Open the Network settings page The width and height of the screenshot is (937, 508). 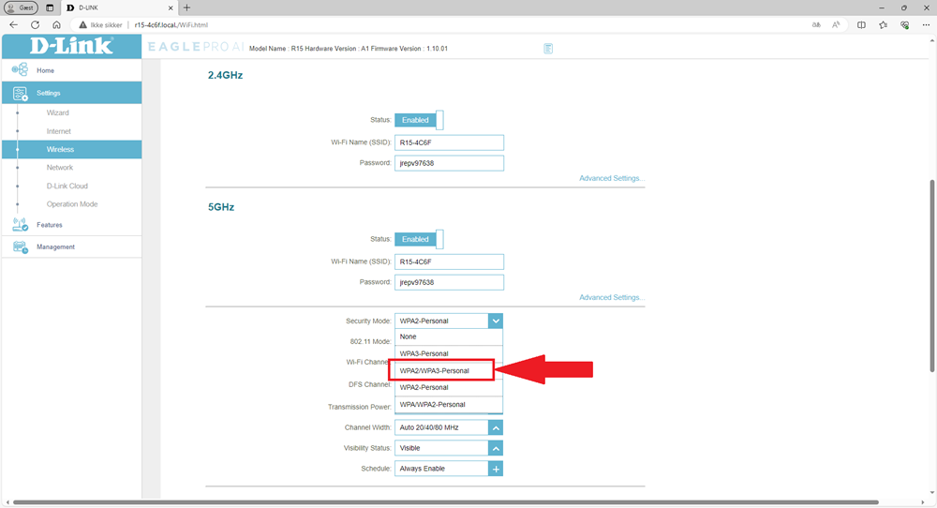coord(60,168)
